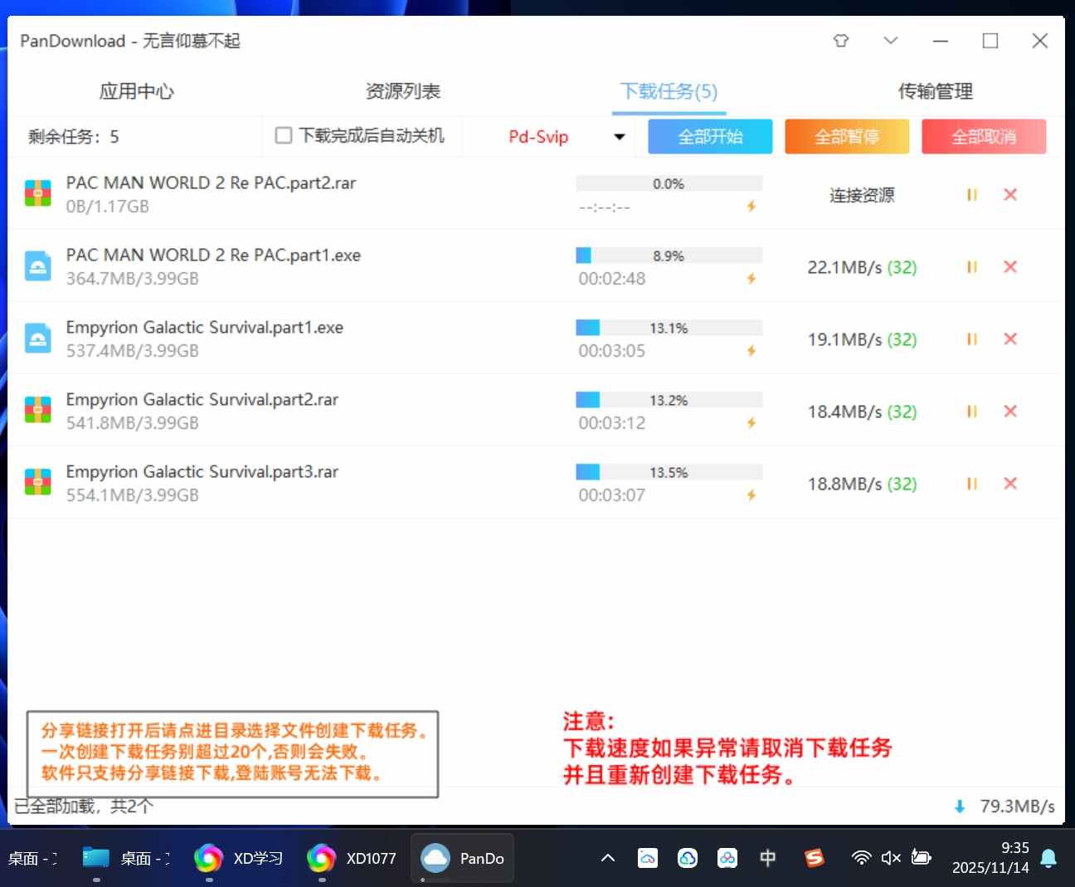1075x887 pixels.
Task: Open the 传输管理 tab
Action: click(x=935, y=91)
